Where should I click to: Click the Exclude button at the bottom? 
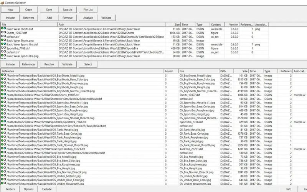(47, 189)
